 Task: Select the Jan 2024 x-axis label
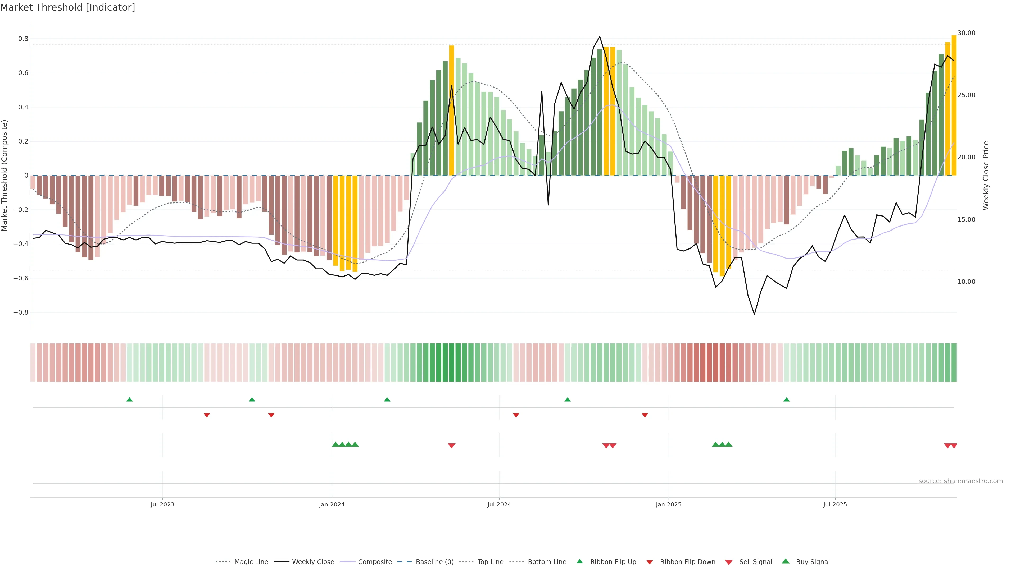[x=332, y=504]
